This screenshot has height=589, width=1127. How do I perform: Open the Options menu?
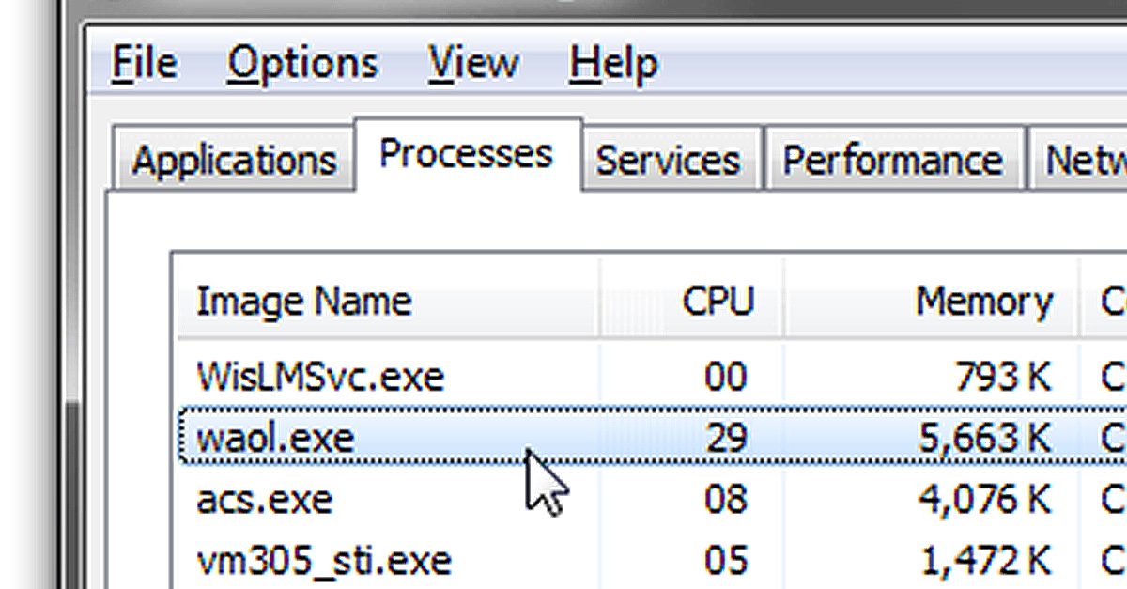pos(302,64)
